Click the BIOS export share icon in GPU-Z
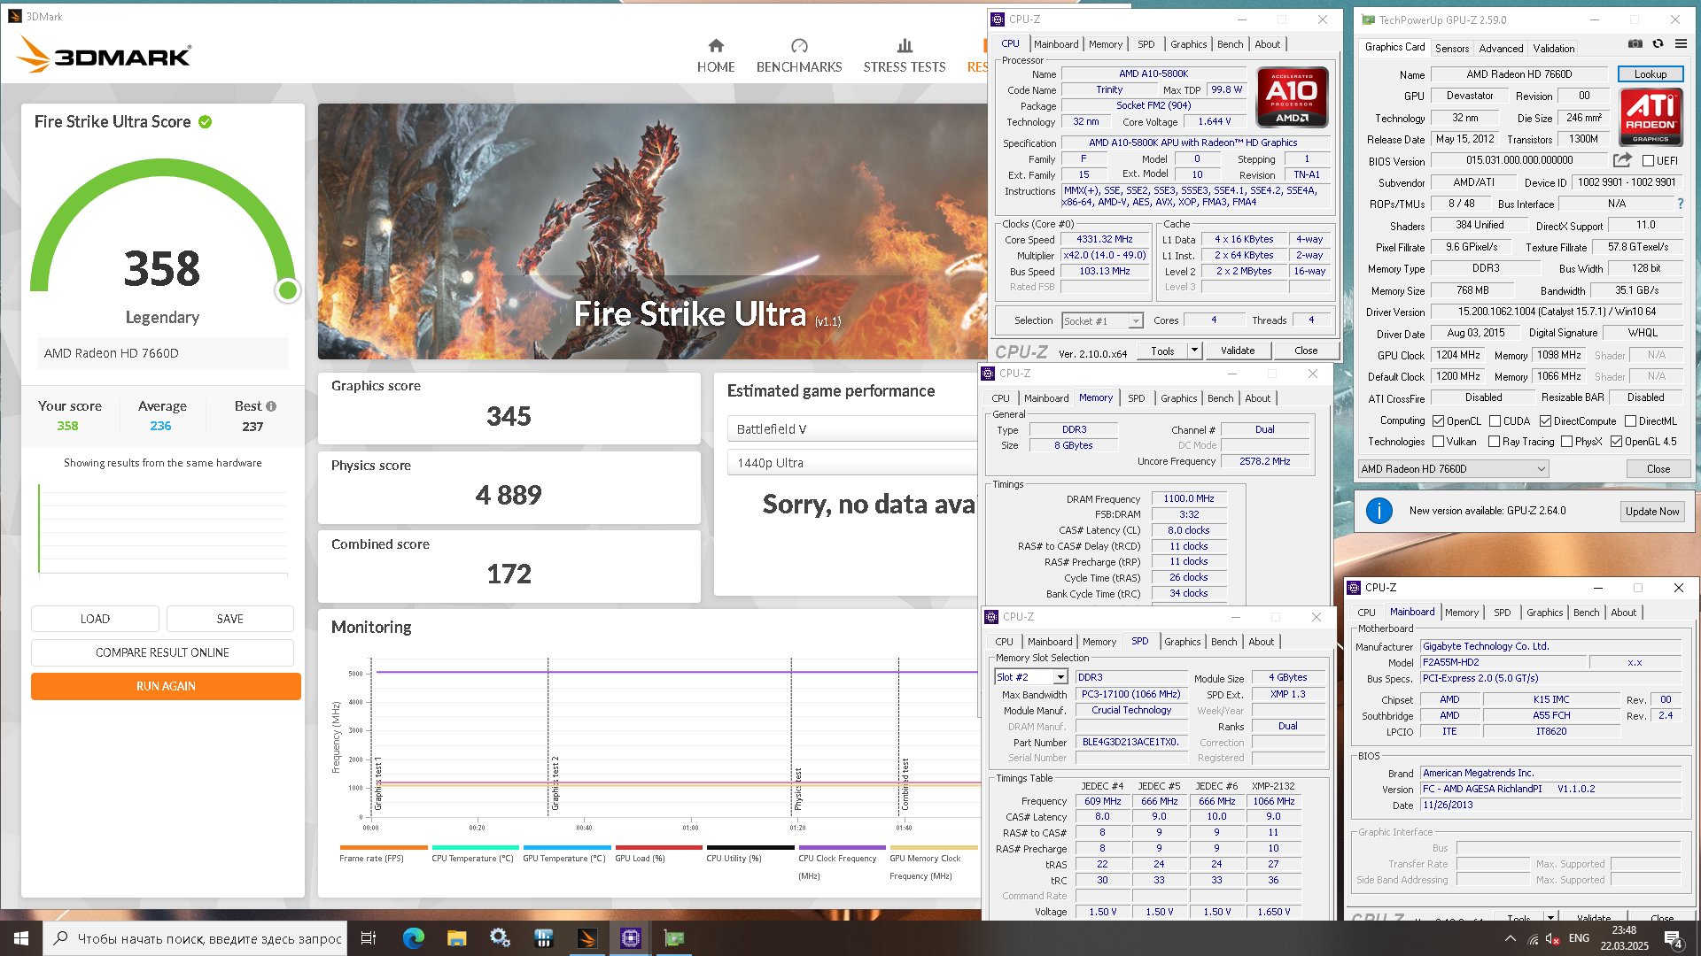The width and height of the screenshot is (1701, 956). 1622,160
